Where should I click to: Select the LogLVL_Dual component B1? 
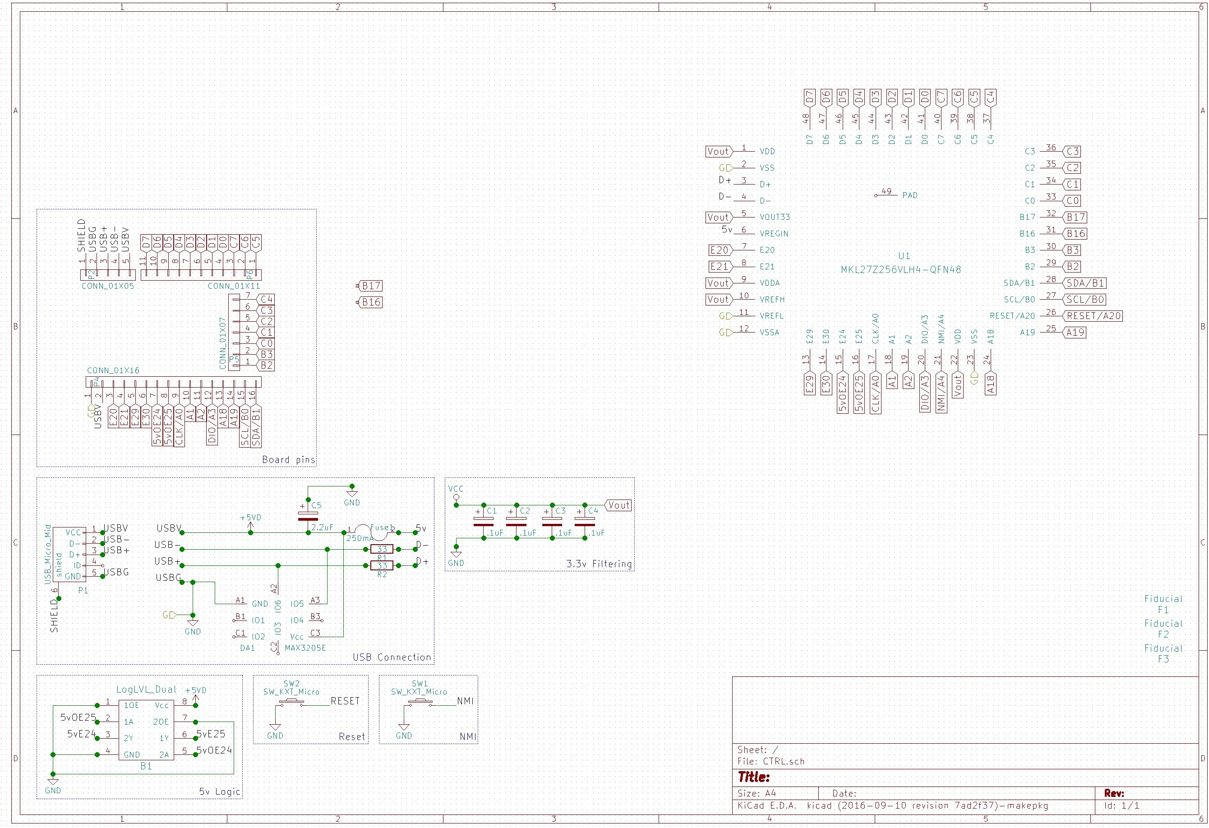pyautogui.click(x=146, y=729)
